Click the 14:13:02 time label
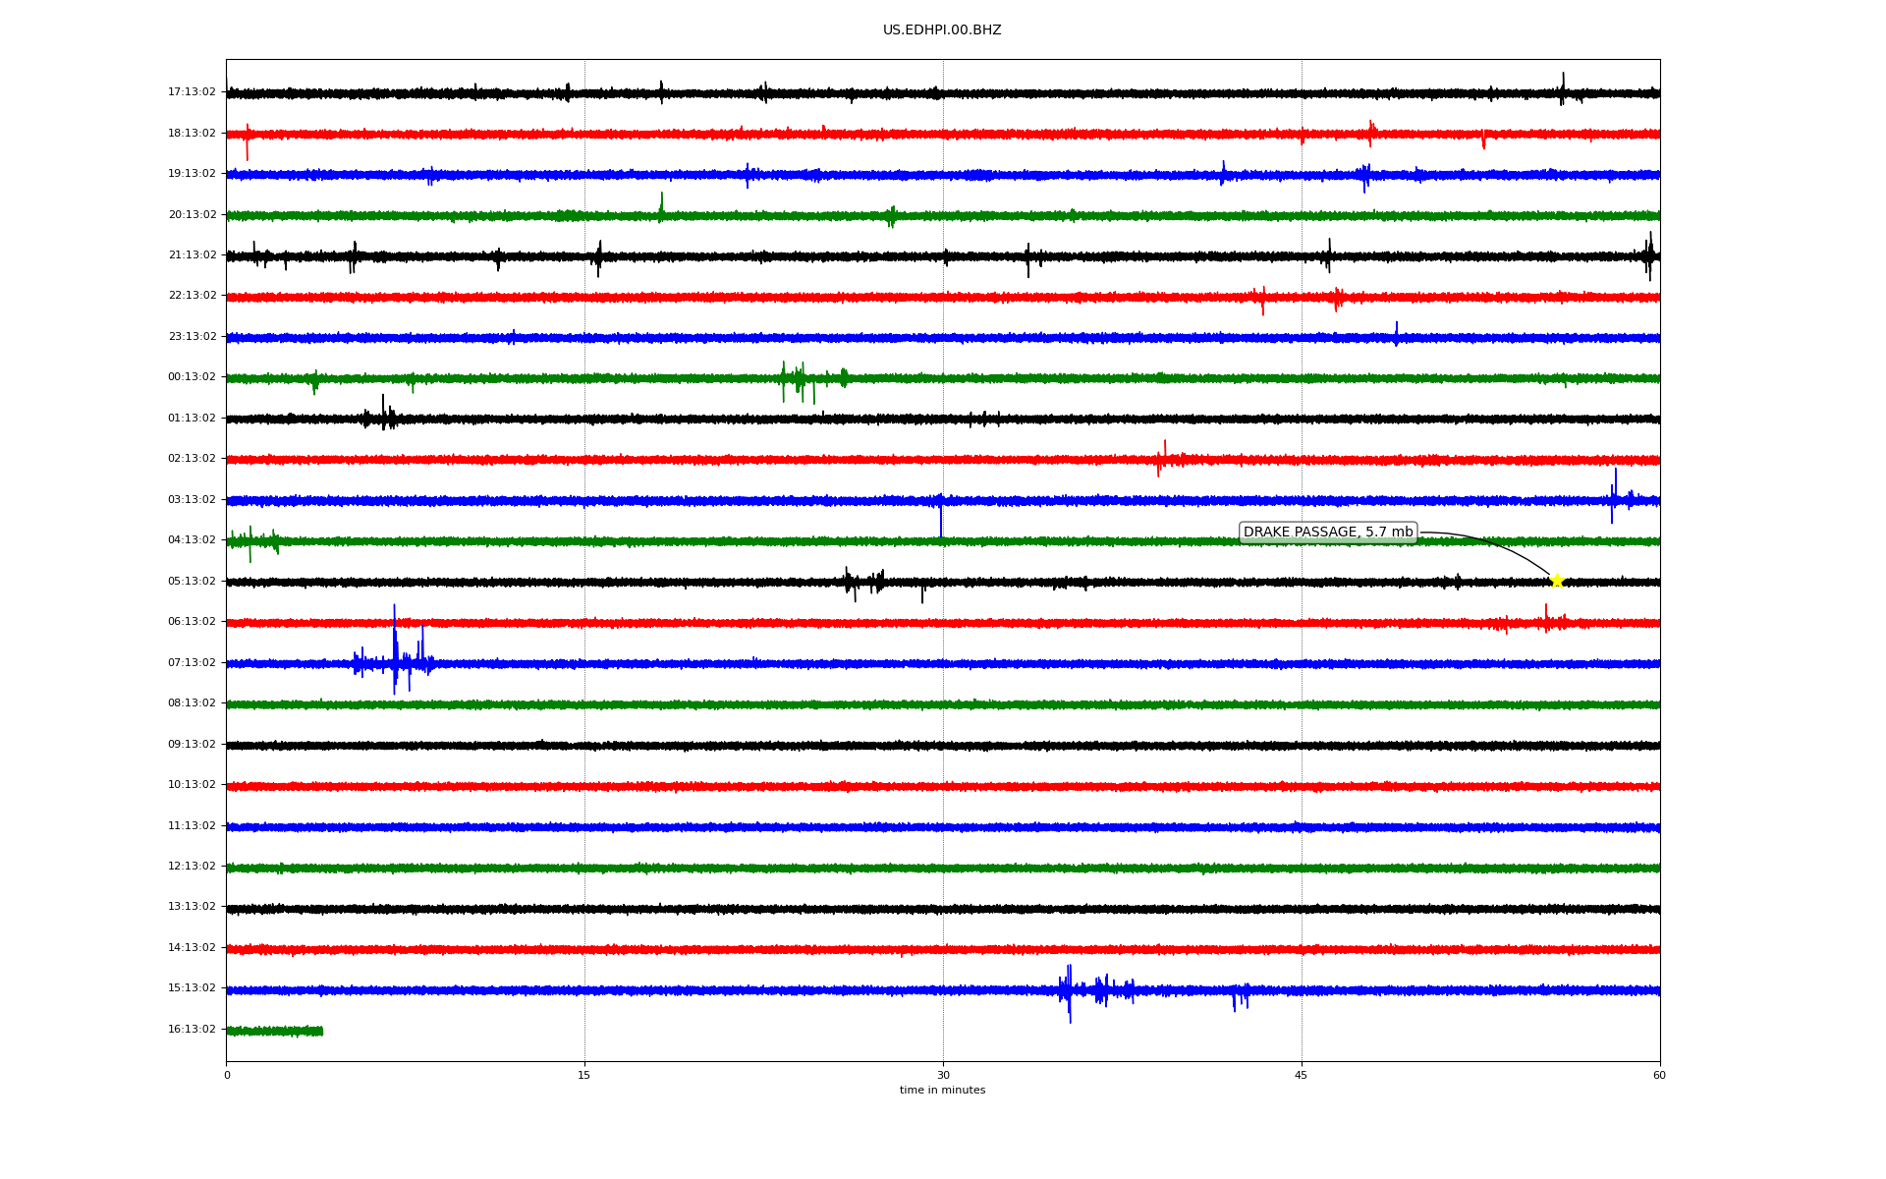This screenshot has width=1886, height=1179. point(192,948)
